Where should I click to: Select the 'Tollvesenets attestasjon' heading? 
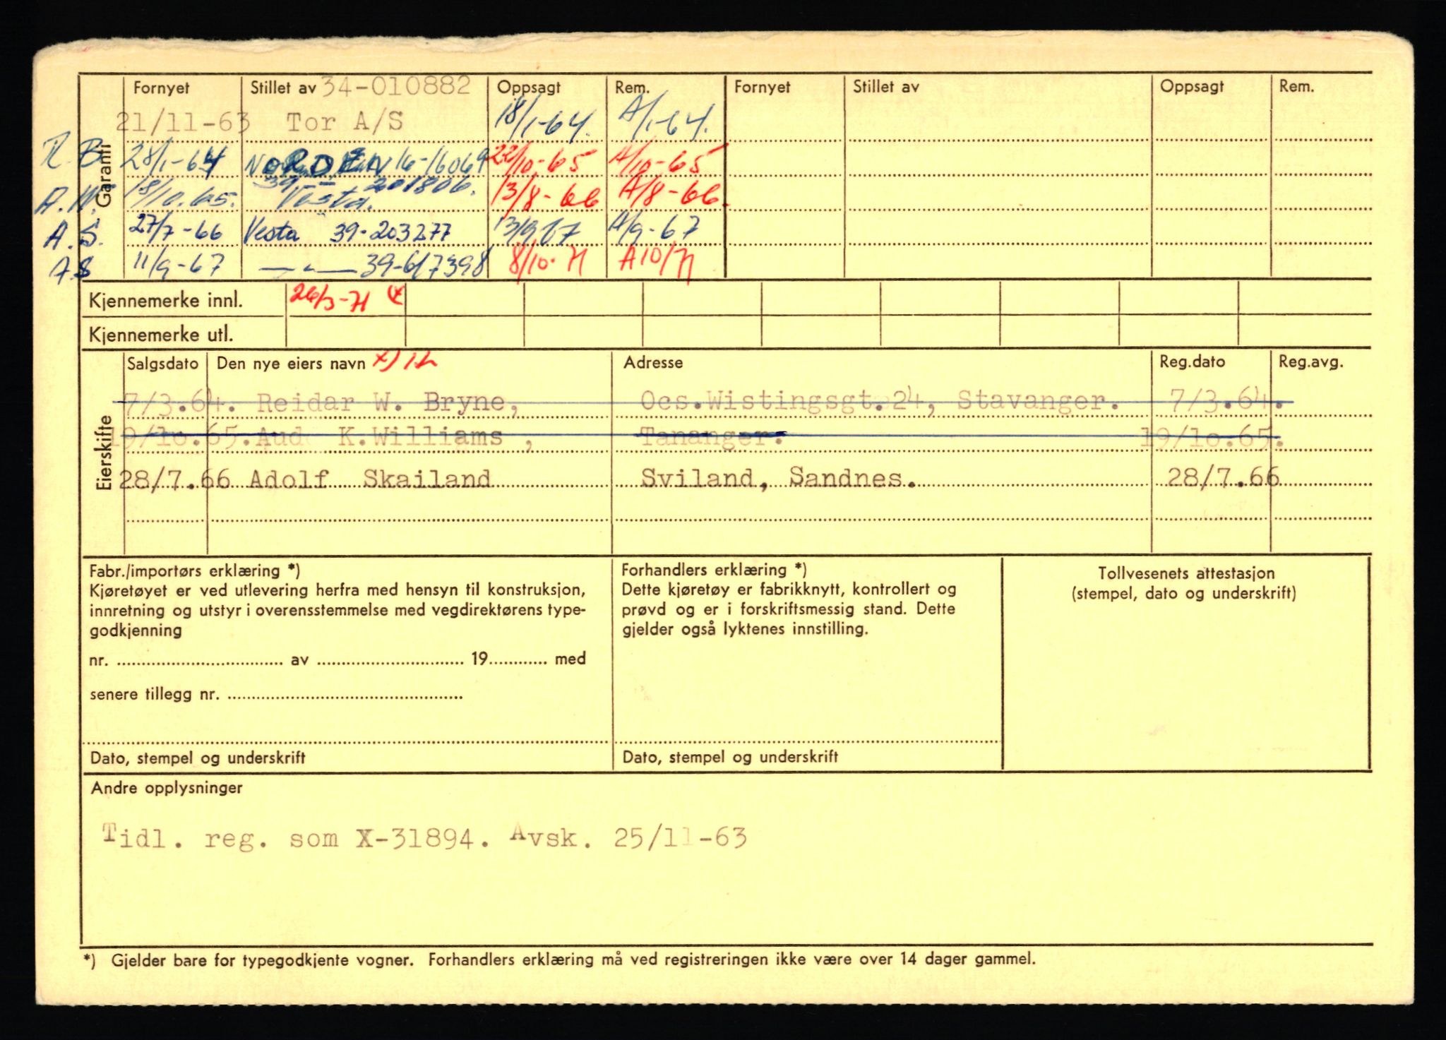pyautogui.click(x=1186, y=574)
